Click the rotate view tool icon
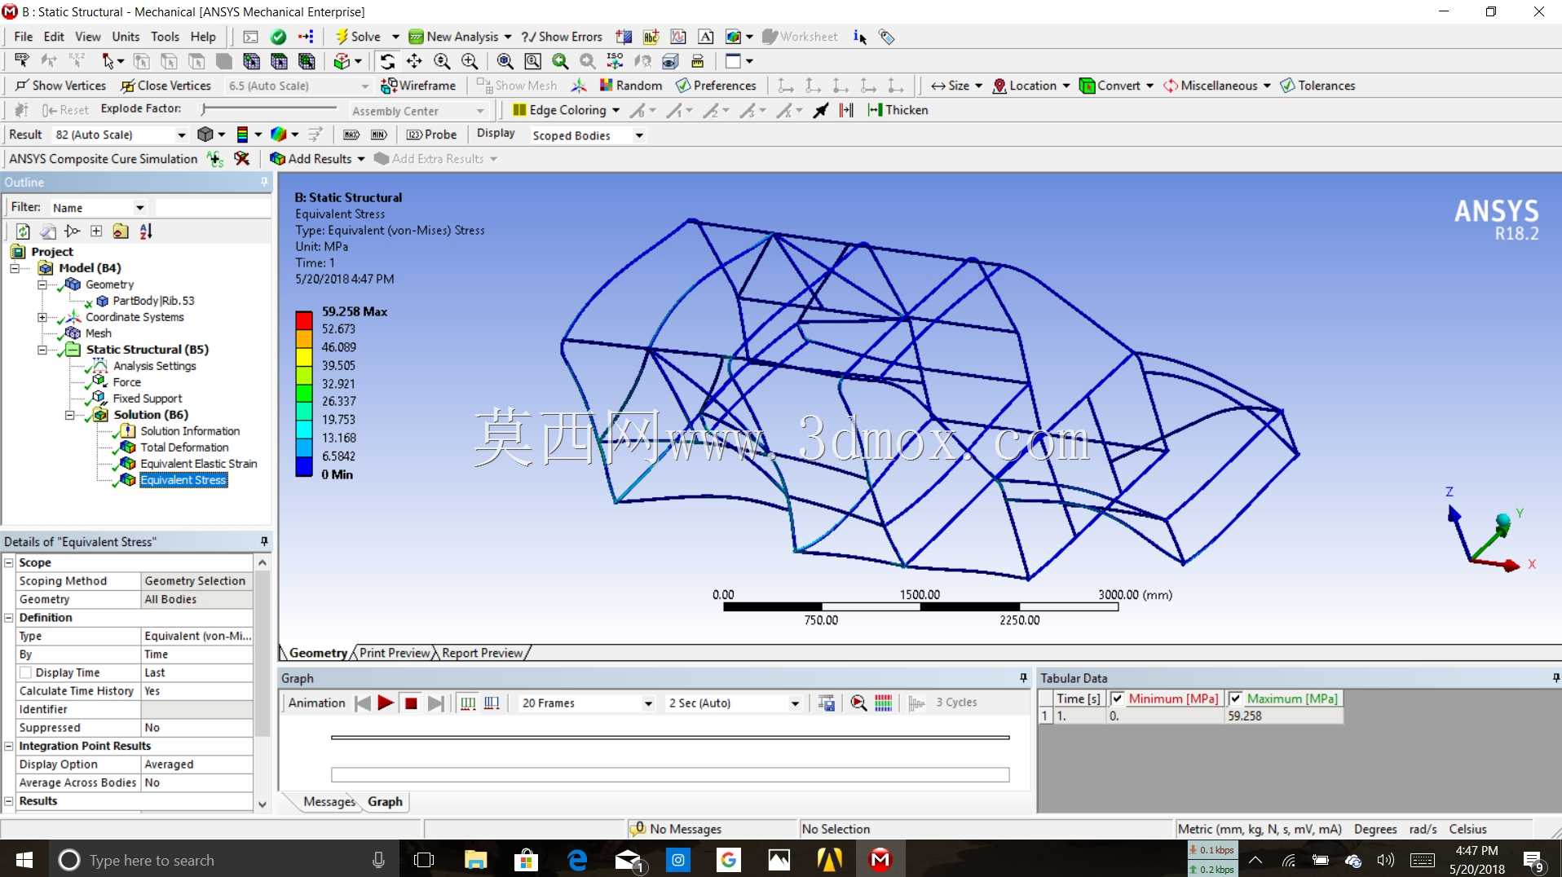The height and width of the screenshot is (877, 1562). coord(387,61)
